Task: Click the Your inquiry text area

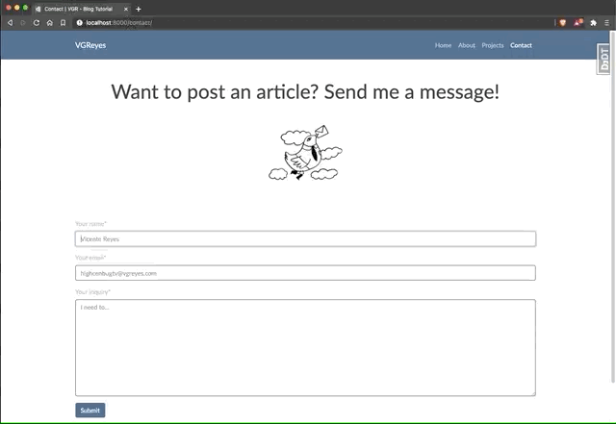Action: 305,347
